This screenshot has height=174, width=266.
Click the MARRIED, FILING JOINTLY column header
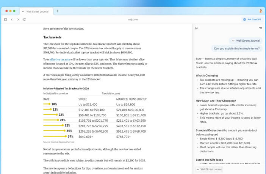pyautogui.click(x=131, y=99)
